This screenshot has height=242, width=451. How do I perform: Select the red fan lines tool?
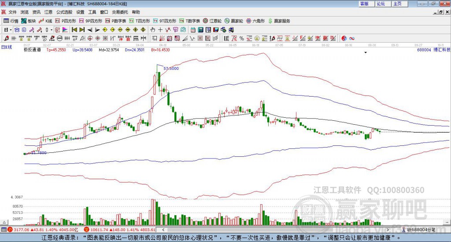(162, 38)
